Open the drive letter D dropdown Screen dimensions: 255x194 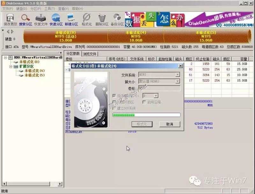(x=156, y=96)
